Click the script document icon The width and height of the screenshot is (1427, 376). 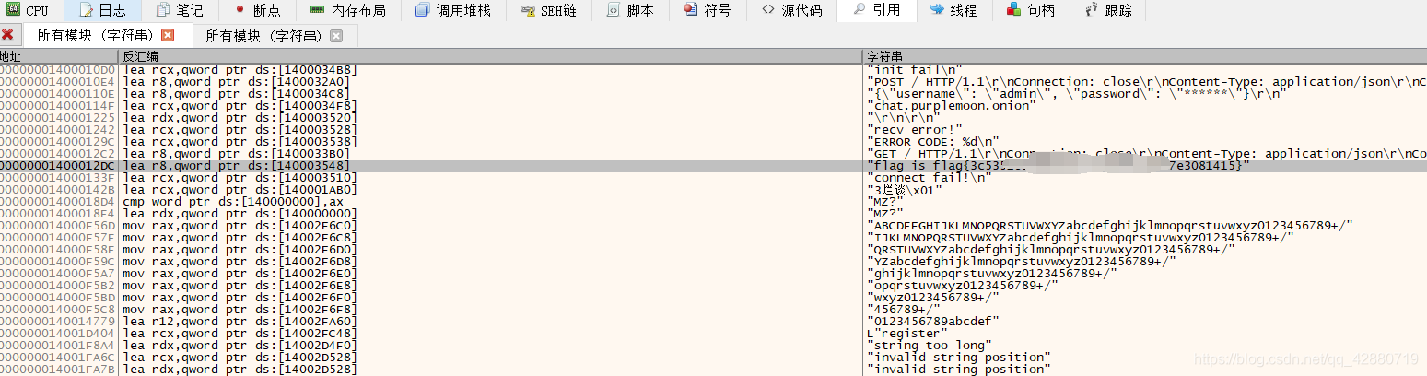614,10
